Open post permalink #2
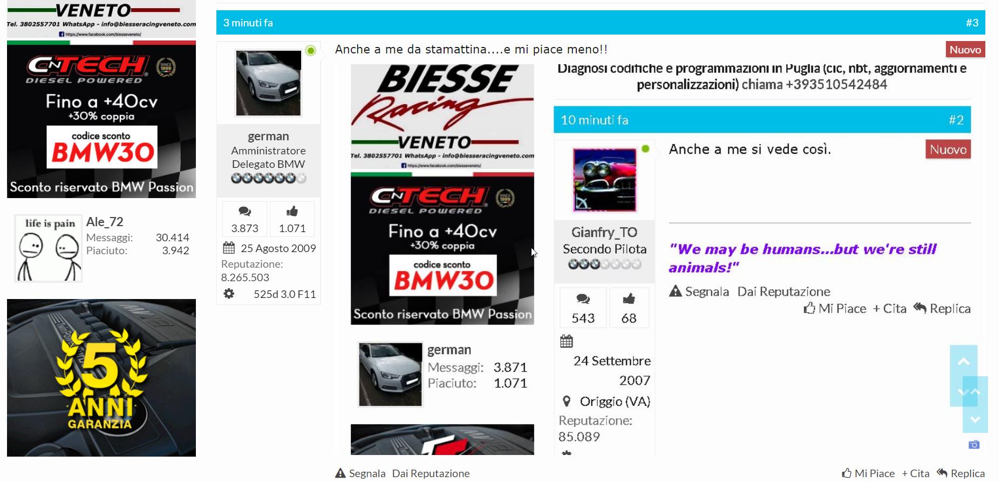The height and width of the screenshot is (482, 1008). click(x=956, y=120)
